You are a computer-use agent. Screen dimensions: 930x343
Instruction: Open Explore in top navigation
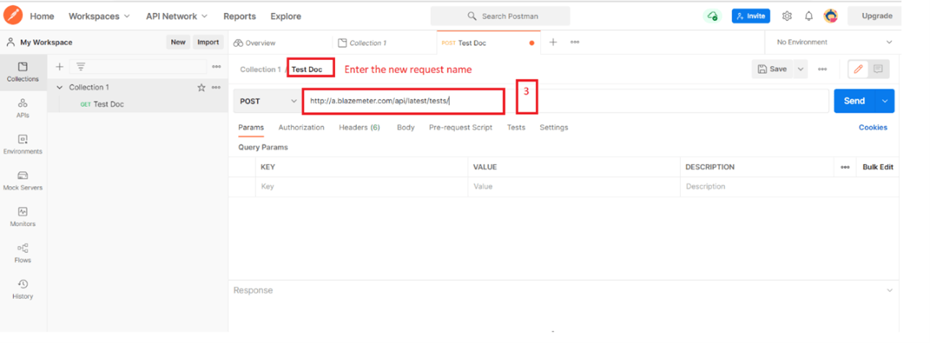click(286, 16)
